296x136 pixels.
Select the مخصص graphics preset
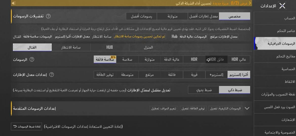[x=234, y=16]
